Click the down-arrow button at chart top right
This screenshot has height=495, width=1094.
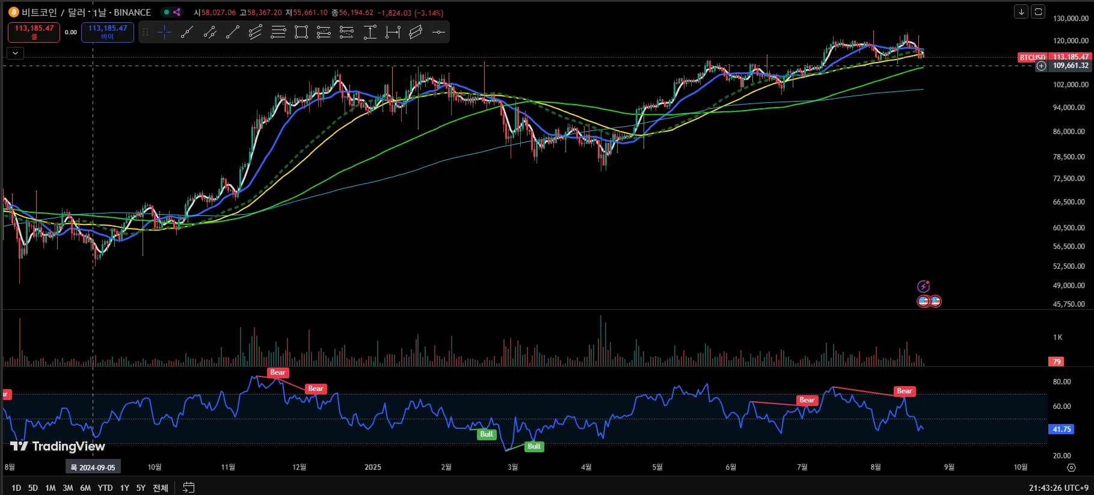tap(1021, 11)
